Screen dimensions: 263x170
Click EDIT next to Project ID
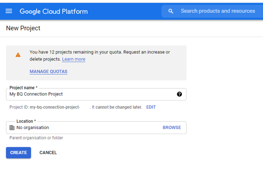tap(151, 107)
